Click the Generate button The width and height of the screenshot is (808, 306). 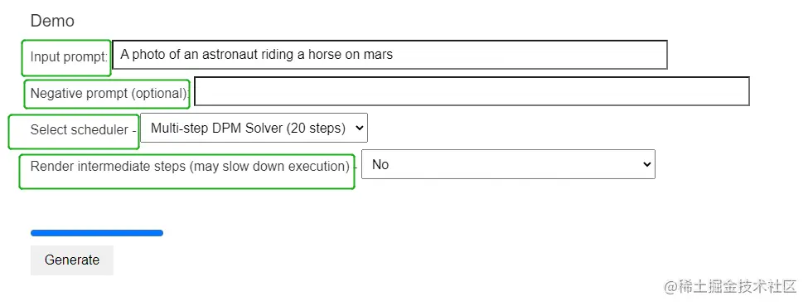click(x=71, y=260)
